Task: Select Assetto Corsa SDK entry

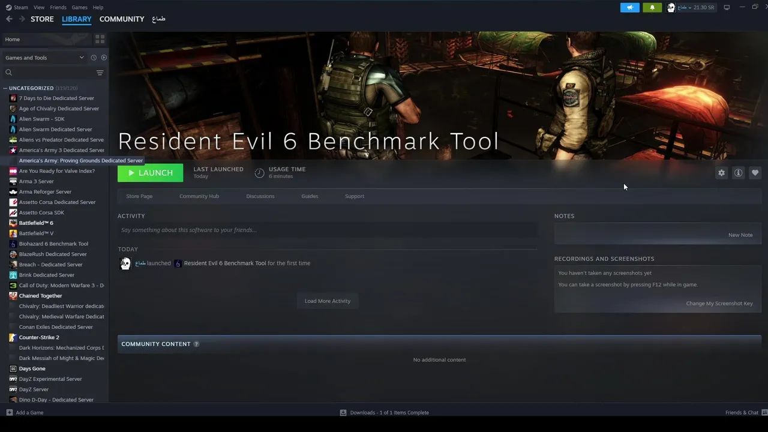Action: pos(41,212)
